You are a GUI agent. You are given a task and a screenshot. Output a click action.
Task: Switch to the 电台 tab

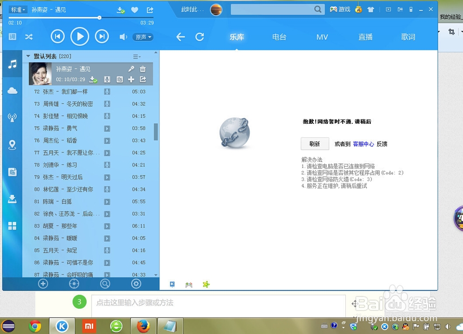(279, 37)
